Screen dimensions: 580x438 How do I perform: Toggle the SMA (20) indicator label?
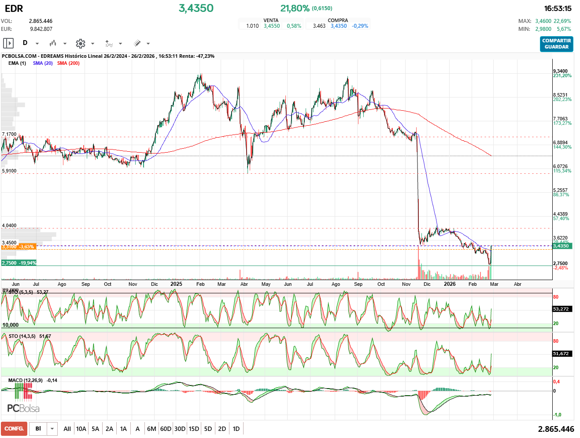click(x=43, y=63)
